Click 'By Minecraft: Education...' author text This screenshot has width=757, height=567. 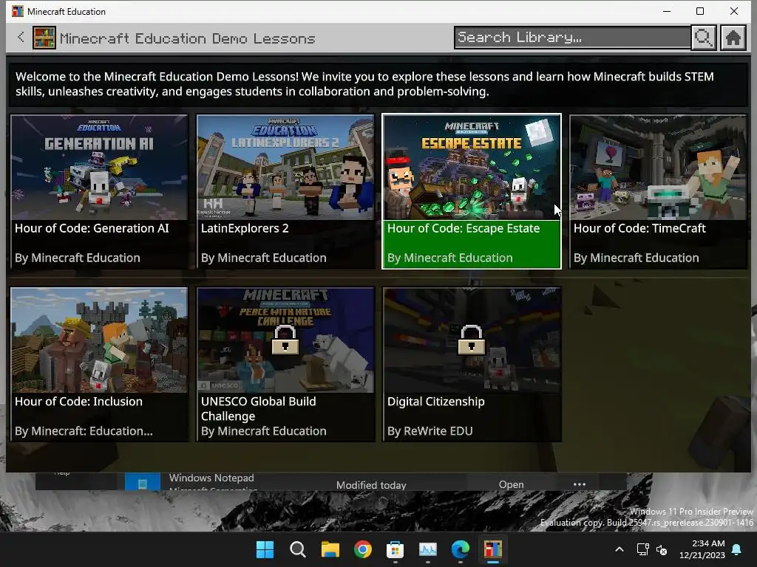(84, 431)
